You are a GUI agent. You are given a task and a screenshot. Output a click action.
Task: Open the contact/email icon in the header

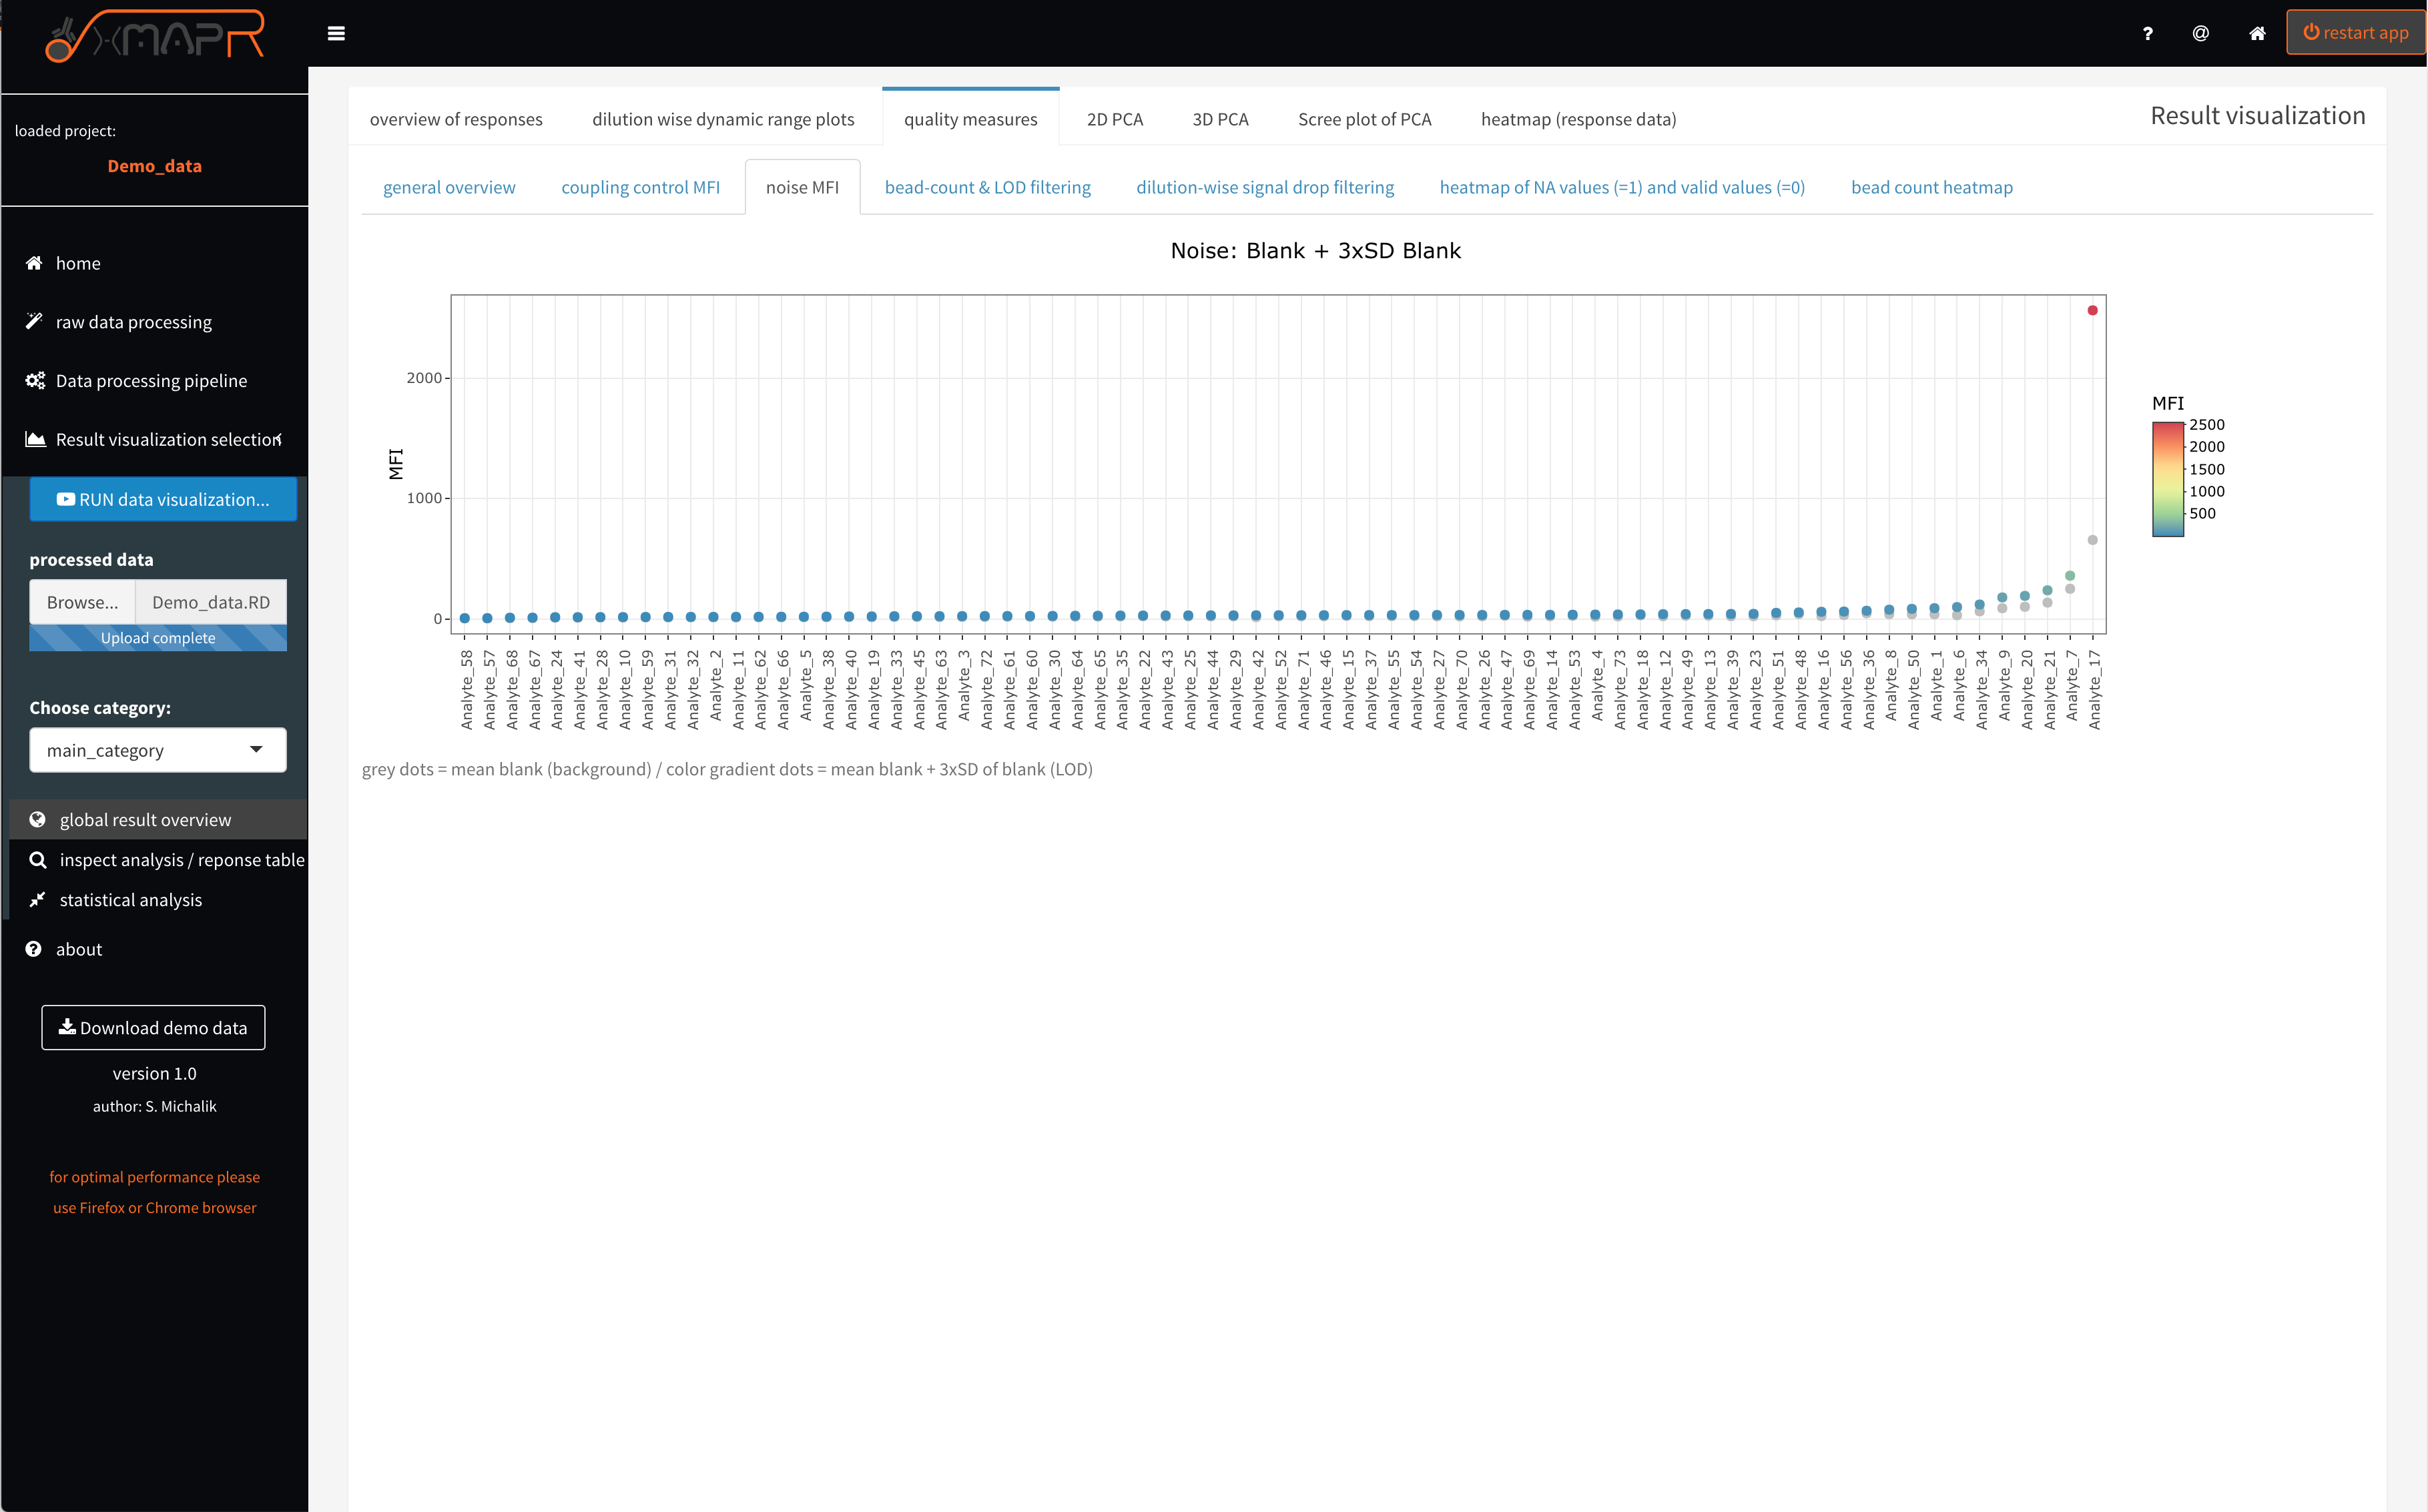[x=2200, y=33]
